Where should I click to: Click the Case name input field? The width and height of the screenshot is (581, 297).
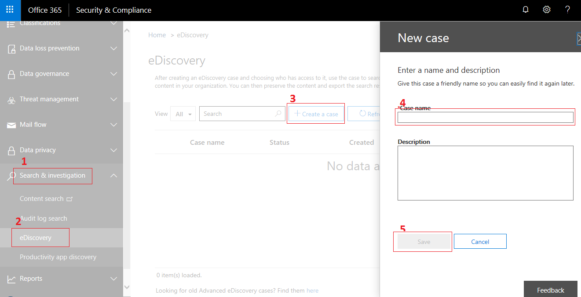485,118
